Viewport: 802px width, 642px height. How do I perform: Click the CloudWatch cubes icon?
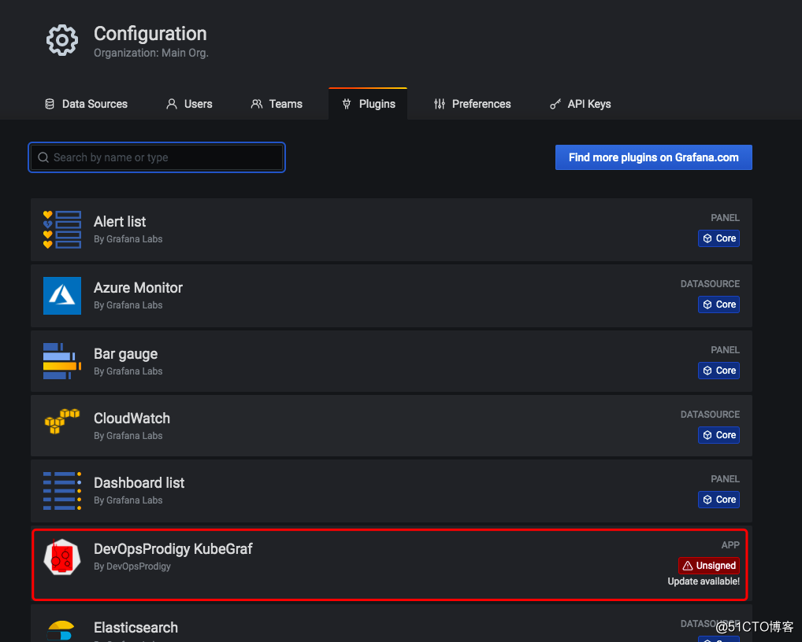[62, 422]
